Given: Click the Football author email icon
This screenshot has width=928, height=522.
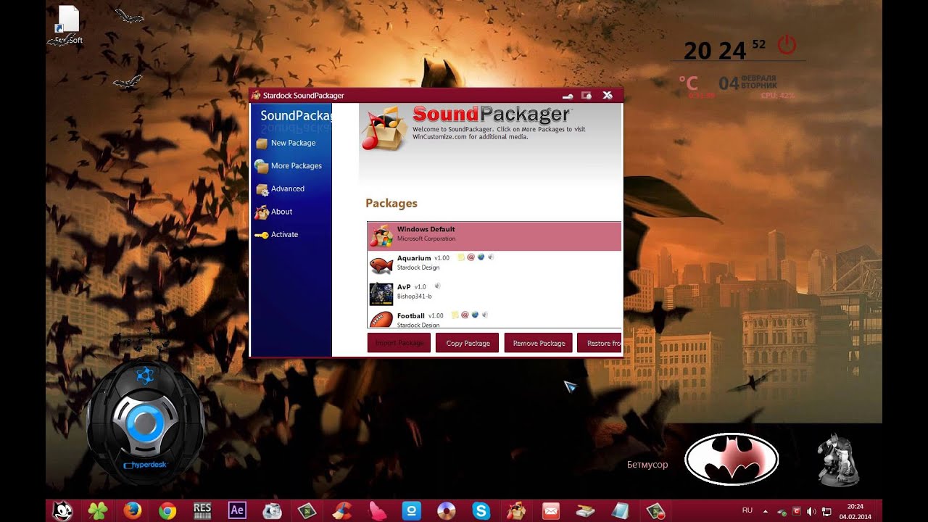Looking at the screenshot, I should point(465,315).
